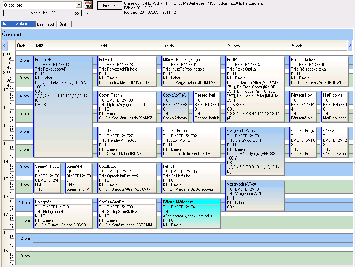Select the MűszFizProblSzgMegold course block
The width and height of the screenshot is (355, 267).
[x=191, y=71]
